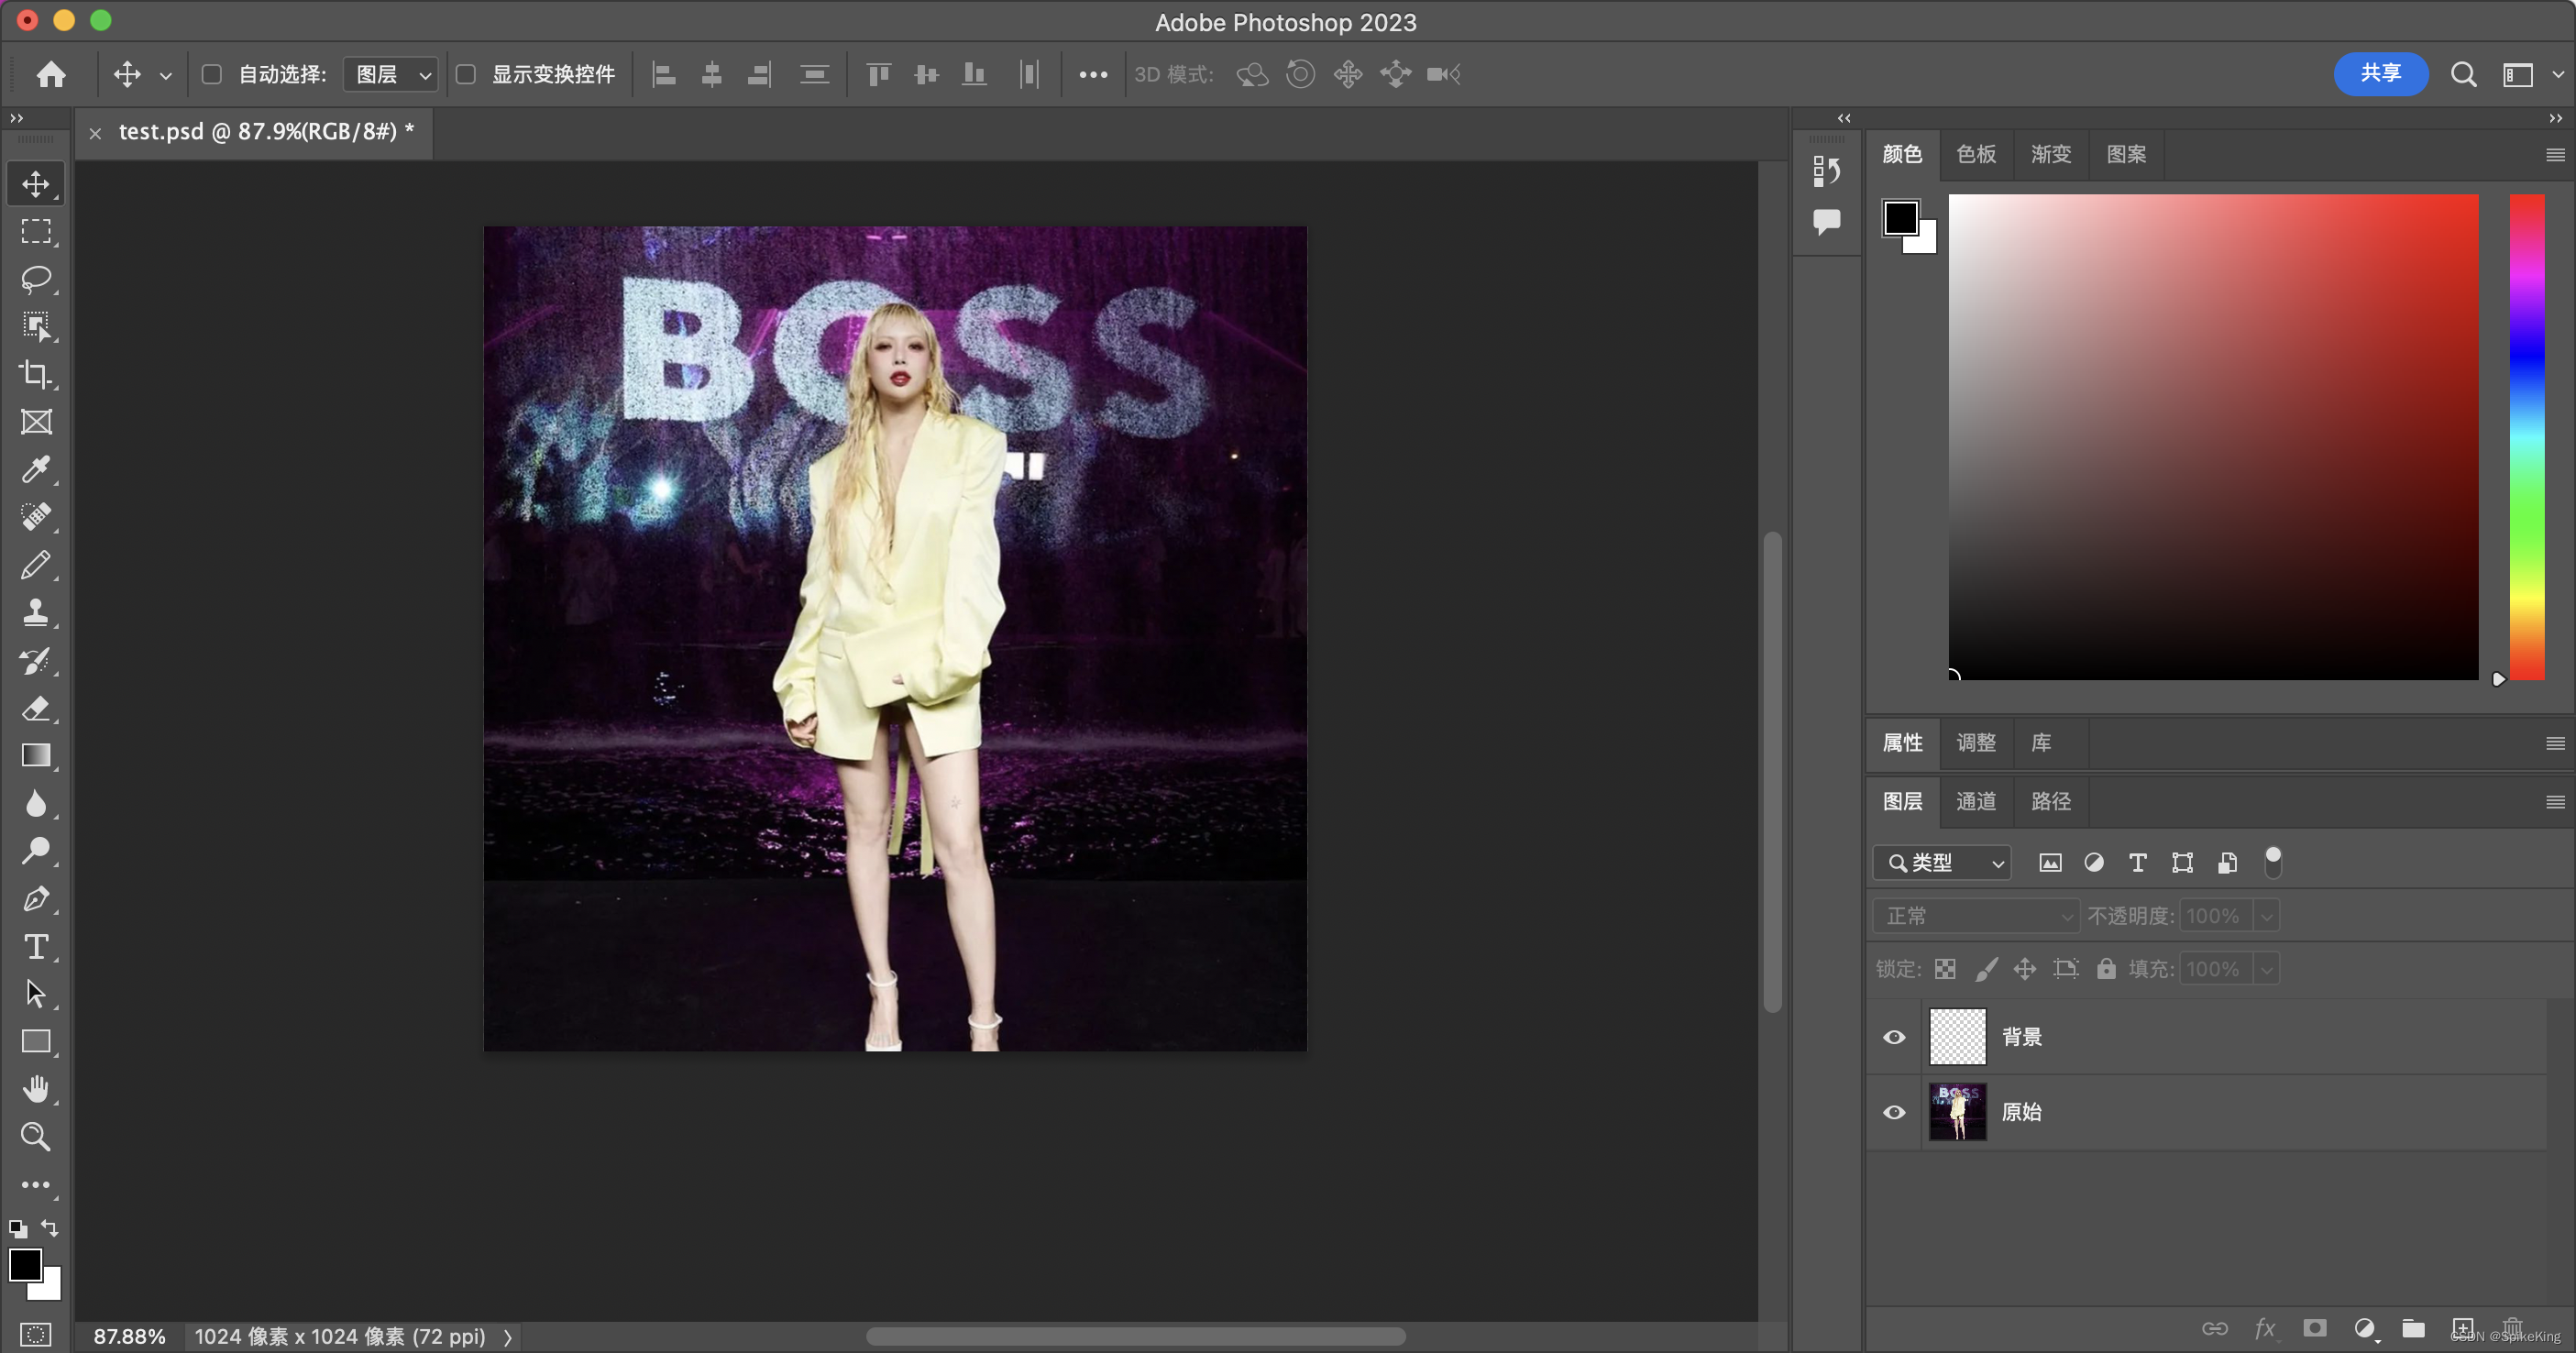Switch to the 通道 tab

pos(1975,801)
